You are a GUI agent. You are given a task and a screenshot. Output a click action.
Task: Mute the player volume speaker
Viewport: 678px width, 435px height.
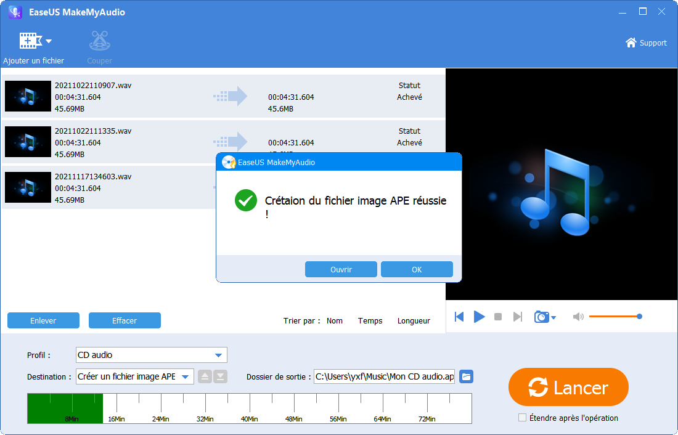tap(578, 317)
